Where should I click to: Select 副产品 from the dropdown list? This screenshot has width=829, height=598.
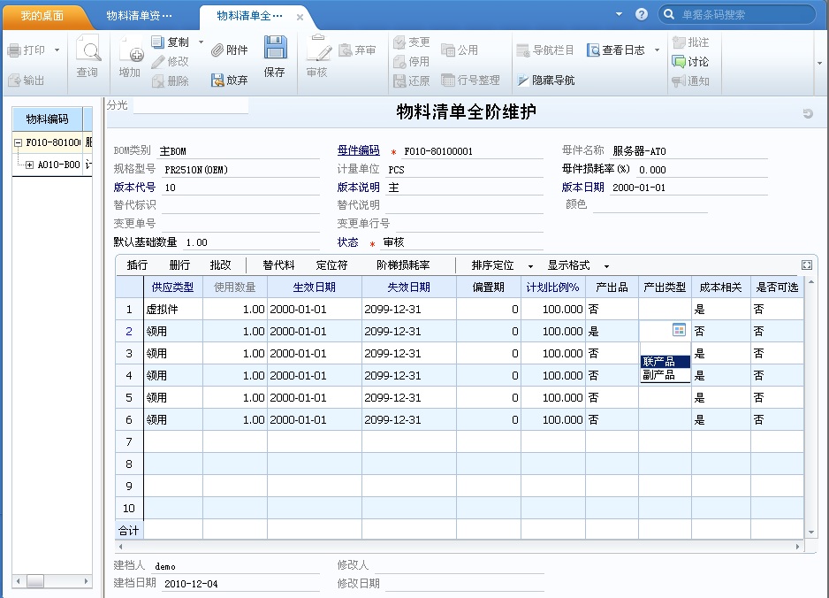665,375
